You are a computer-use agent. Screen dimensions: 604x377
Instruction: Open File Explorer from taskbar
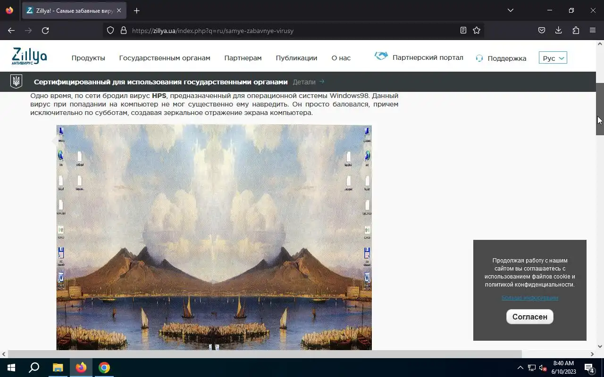pos(58,368)
